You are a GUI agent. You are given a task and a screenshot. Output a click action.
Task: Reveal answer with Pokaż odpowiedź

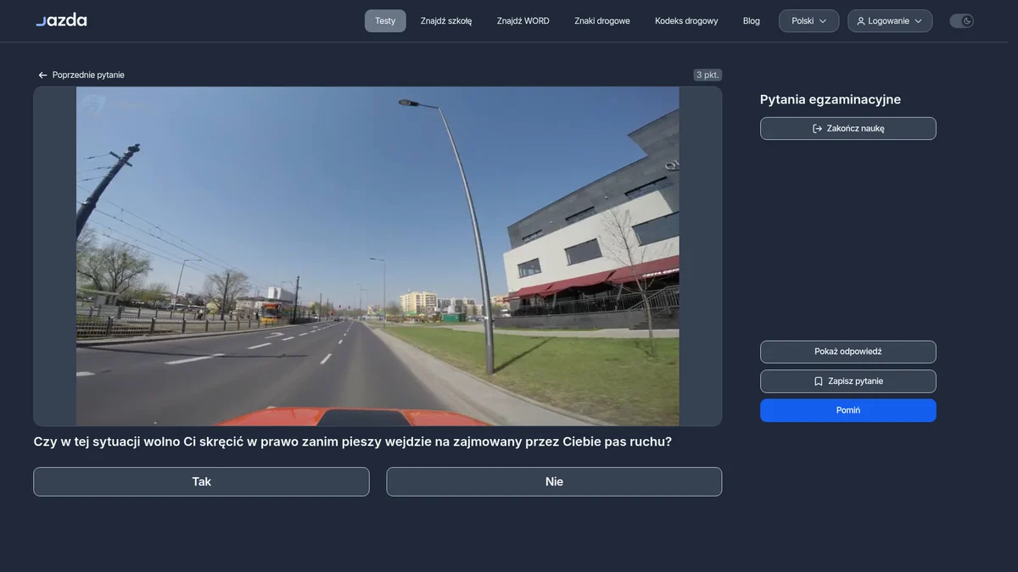pyautogui.click(x=848, y=352)
